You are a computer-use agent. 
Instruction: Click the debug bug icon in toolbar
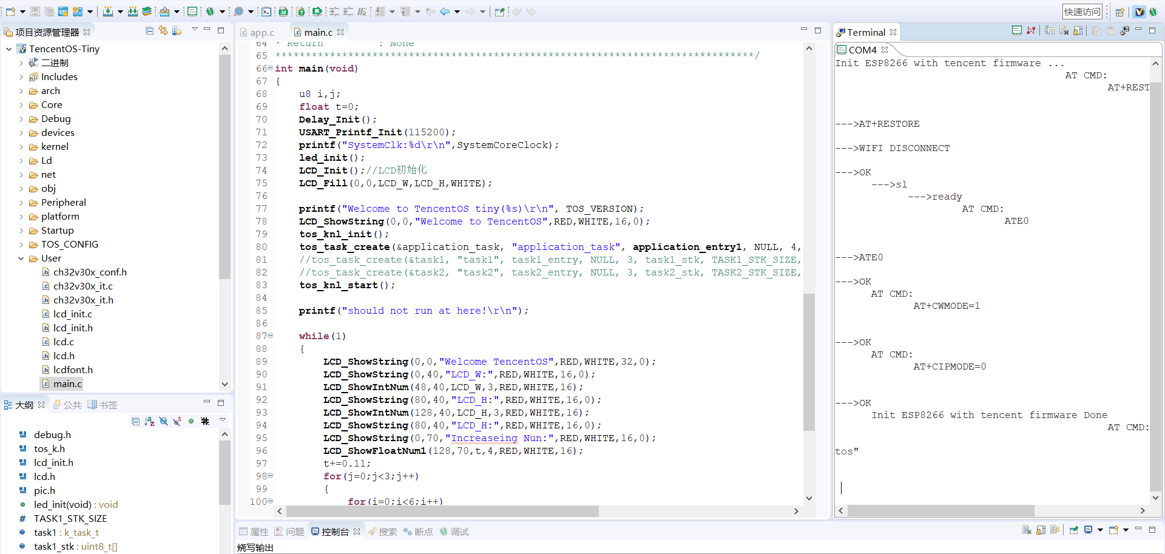coord(210,12)
